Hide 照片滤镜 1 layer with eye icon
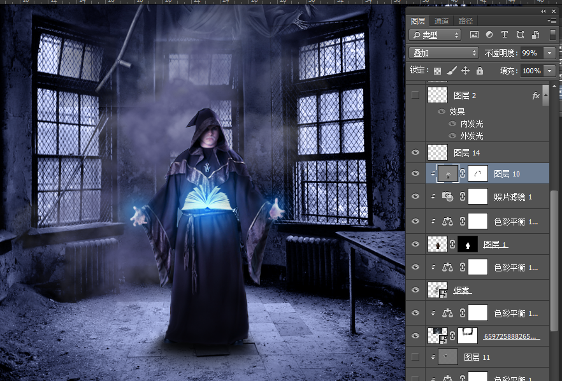The image size is (562, 381). (415, 196)
